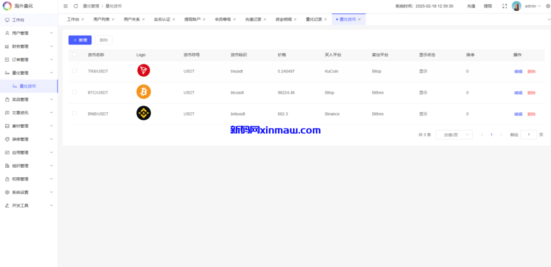Close the 量化记录 tab
551x267 pixels.
326,19
